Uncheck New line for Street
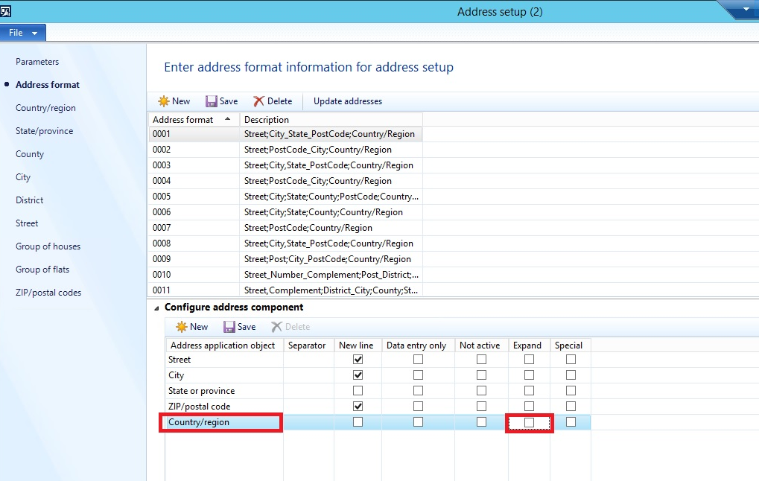 point(358,359)
